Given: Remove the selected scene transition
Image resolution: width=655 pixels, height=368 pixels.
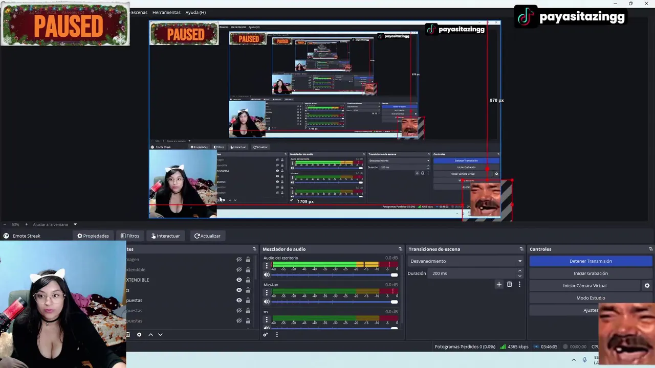Looking at the screenshot, I should pos(509,284).
